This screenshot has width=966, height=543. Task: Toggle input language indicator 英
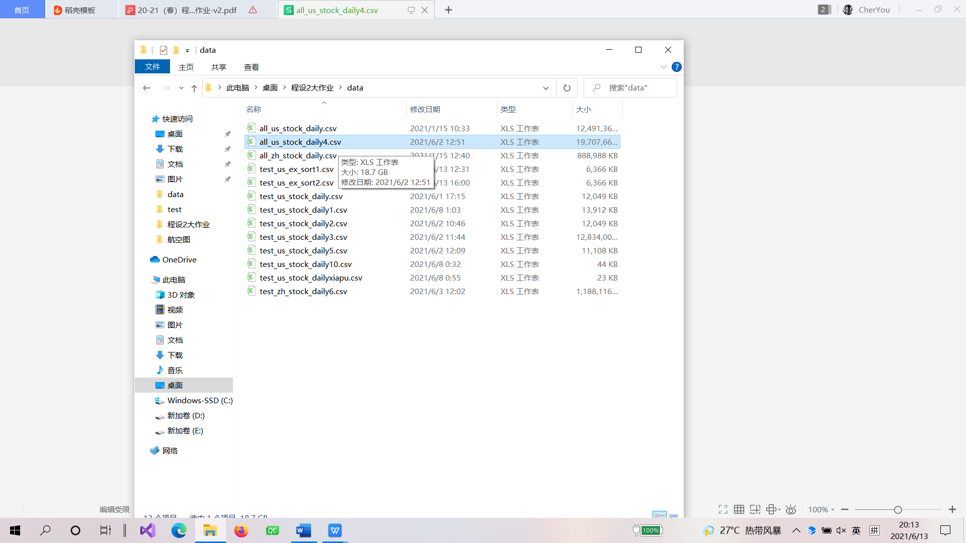click(x=856, y=530)
